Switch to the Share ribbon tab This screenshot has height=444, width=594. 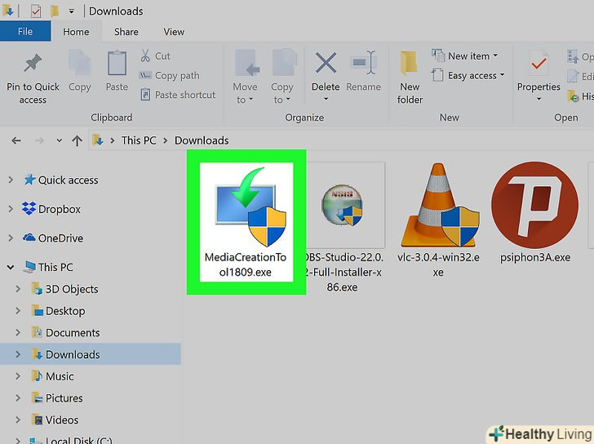point(126,32)
